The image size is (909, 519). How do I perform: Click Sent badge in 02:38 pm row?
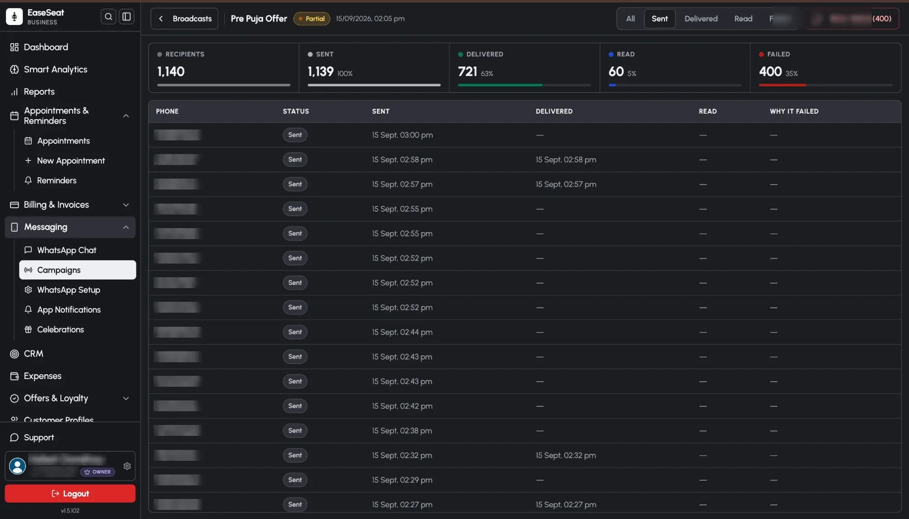point(295,431)
